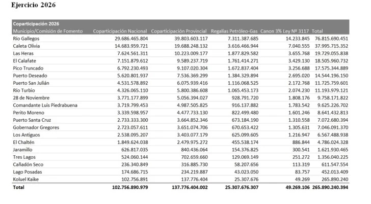Select the 'Puerto San Julián' row label

tap(33, 83)
